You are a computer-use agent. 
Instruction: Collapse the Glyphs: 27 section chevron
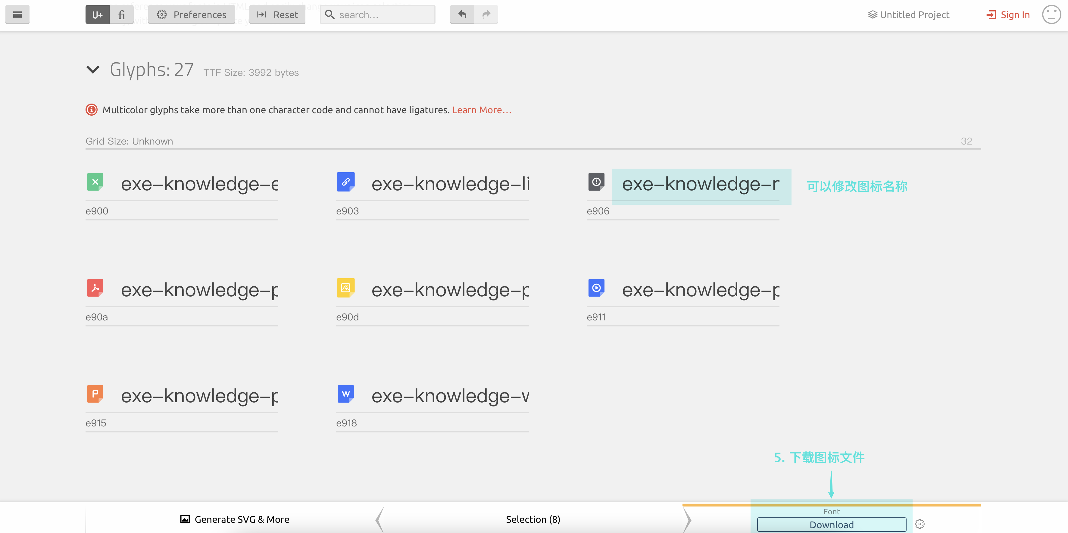tap(93, 70)
